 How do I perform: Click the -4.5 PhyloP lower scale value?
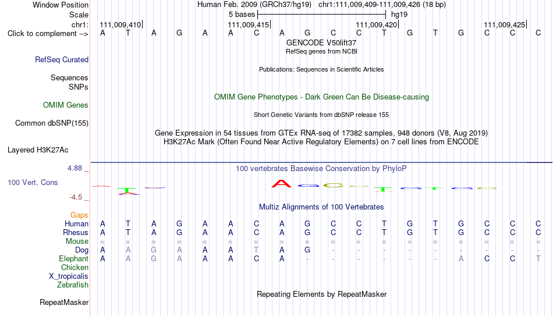click(76, 197)
